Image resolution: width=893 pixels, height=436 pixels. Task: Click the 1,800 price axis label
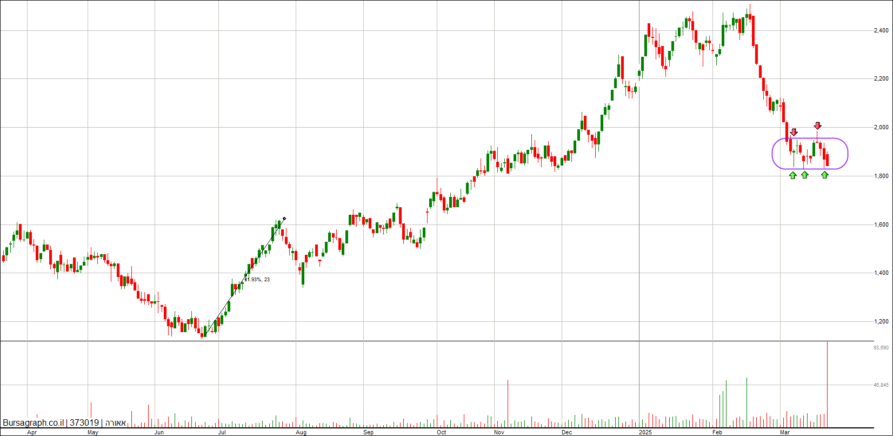[881, 176]
